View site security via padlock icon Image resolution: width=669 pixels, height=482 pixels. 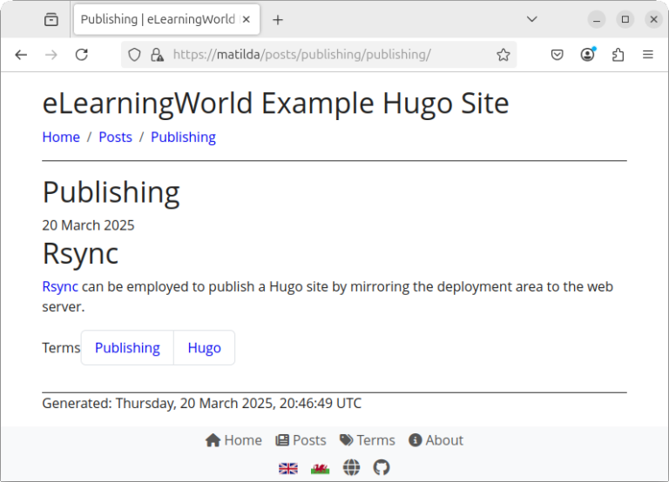157,55
